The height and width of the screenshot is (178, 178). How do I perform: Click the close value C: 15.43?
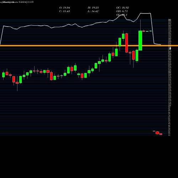coord(64,11)
